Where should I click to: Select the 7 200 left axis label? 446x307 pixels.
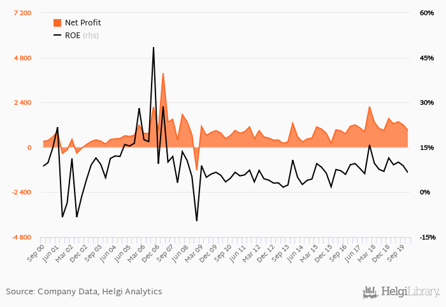coord(22,13)
